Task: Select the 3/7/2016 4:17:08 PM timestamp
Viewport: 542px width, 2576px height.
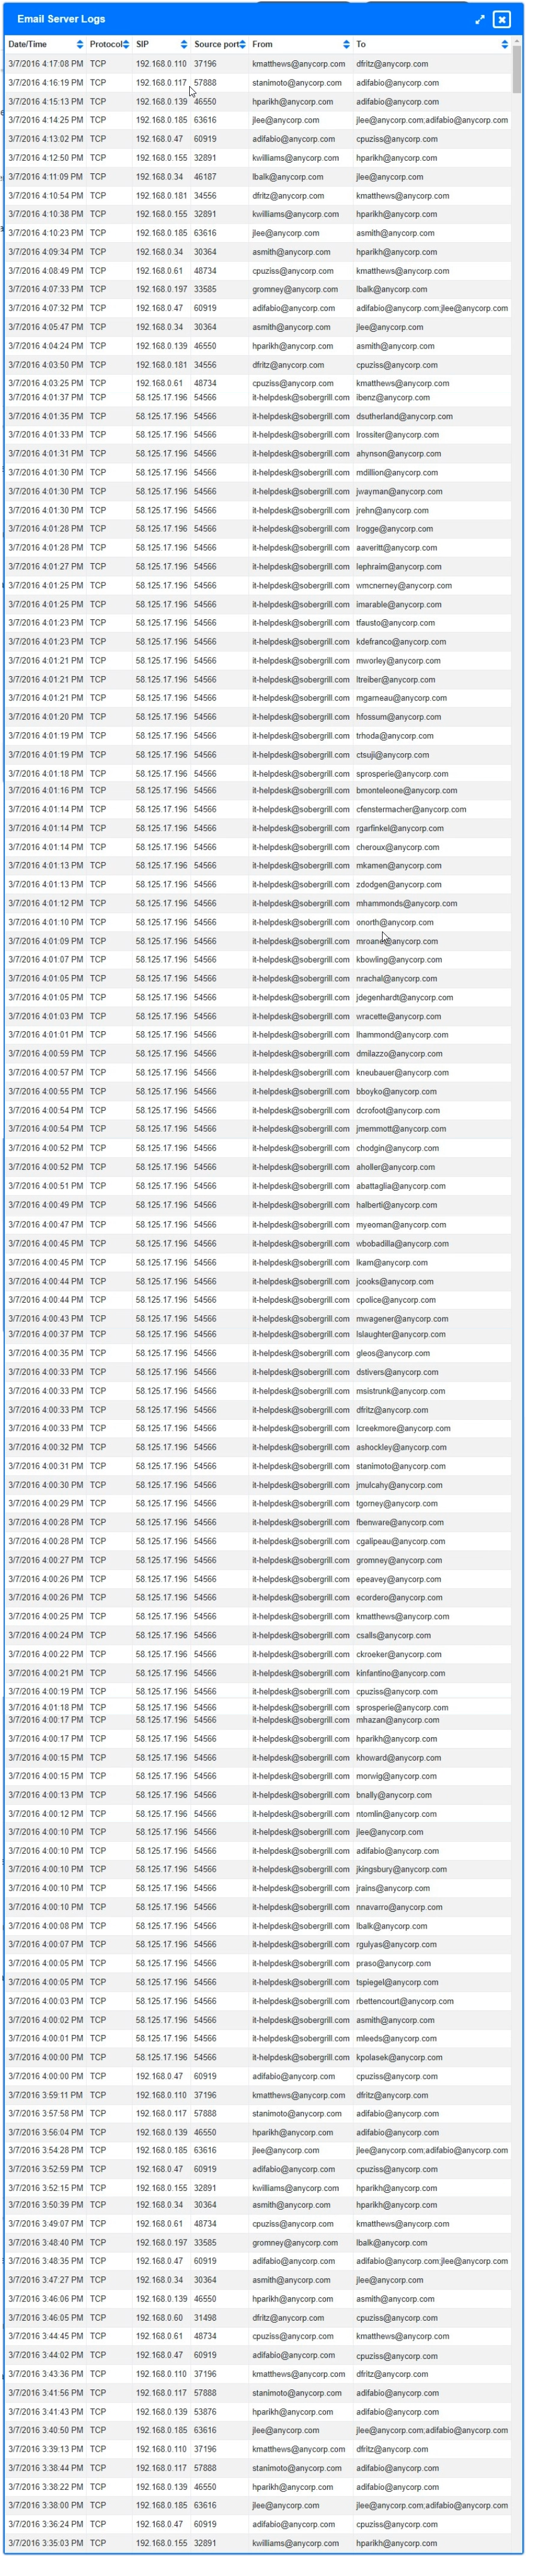Action: pos(46,64)
